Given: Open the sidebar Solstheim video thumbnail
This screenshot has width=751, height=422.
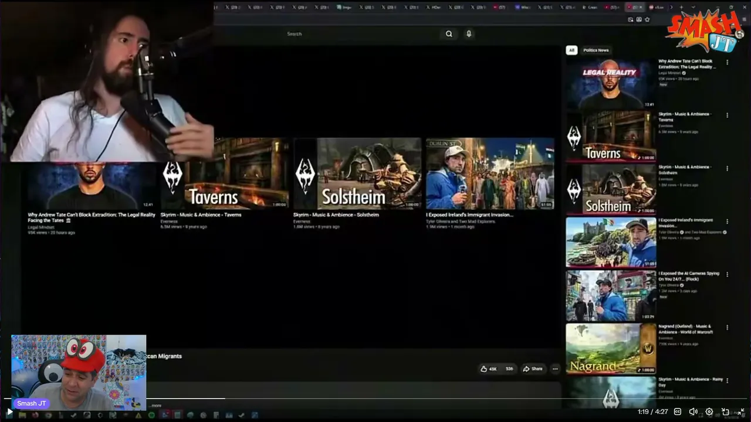Looking at the screenshot, I should click(611, 189).
